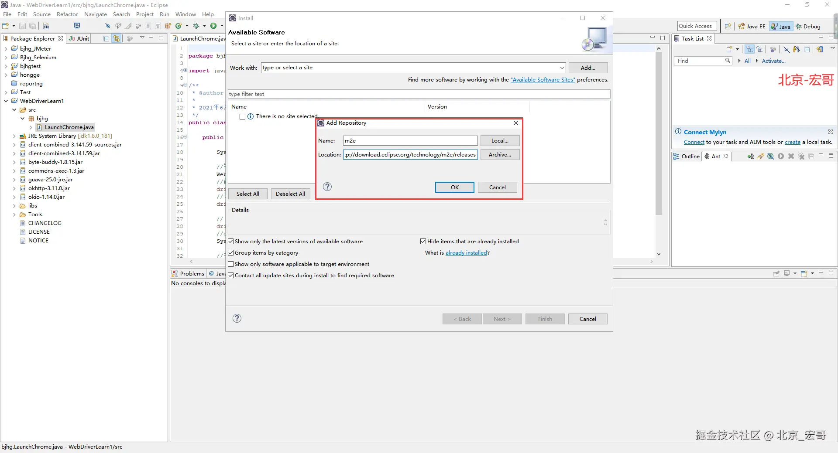Switch to the Java EE perspective
The image size is (838, 453).
point(752,26)
